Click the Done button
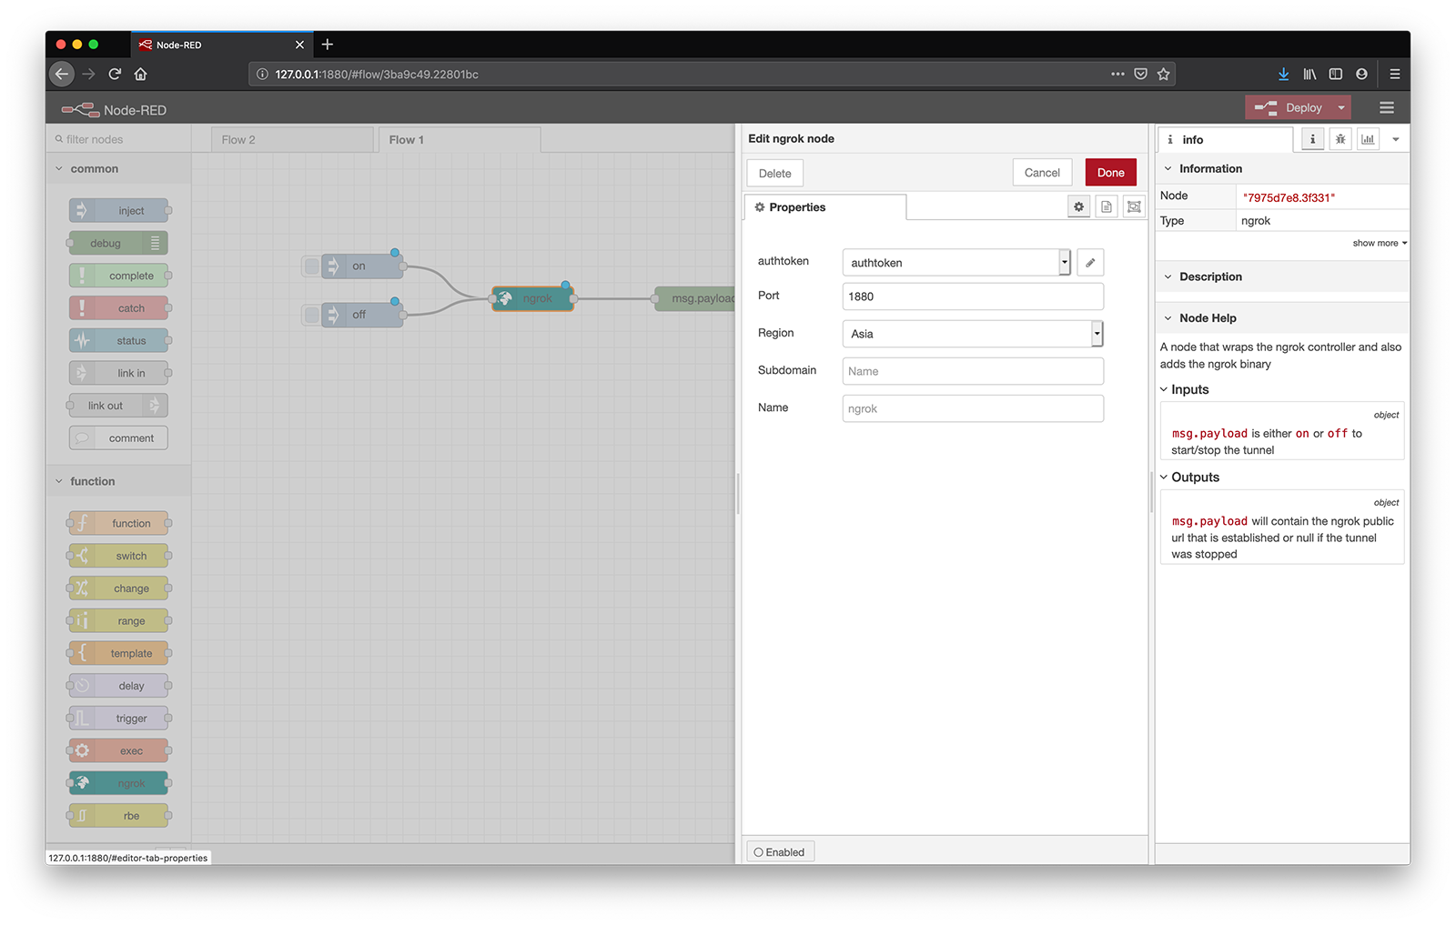 [x=1110, y=173]
